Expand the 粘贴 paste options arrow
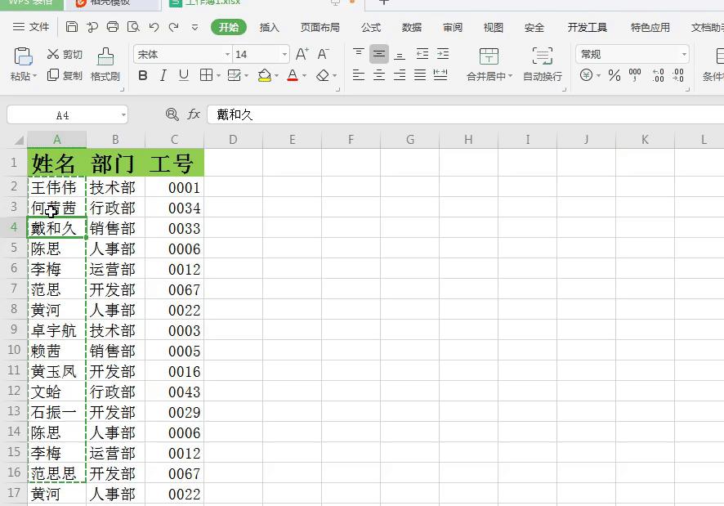The image size is (724, 506). pyautogui.click(x=34, y=76)
